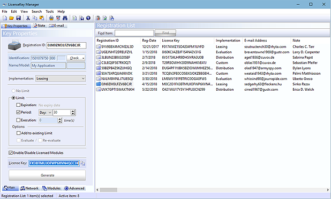This screenshot has width=331, height=199.
Task: Open the Check button dropdown arrow
Action: click(83, 58)
